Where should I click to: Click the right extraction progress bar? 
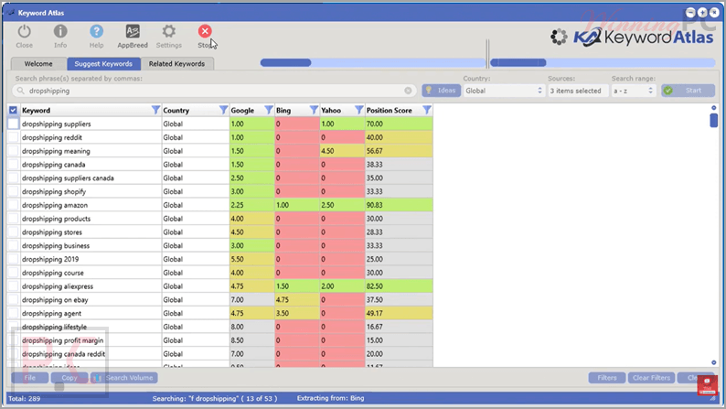pos(603,62)
